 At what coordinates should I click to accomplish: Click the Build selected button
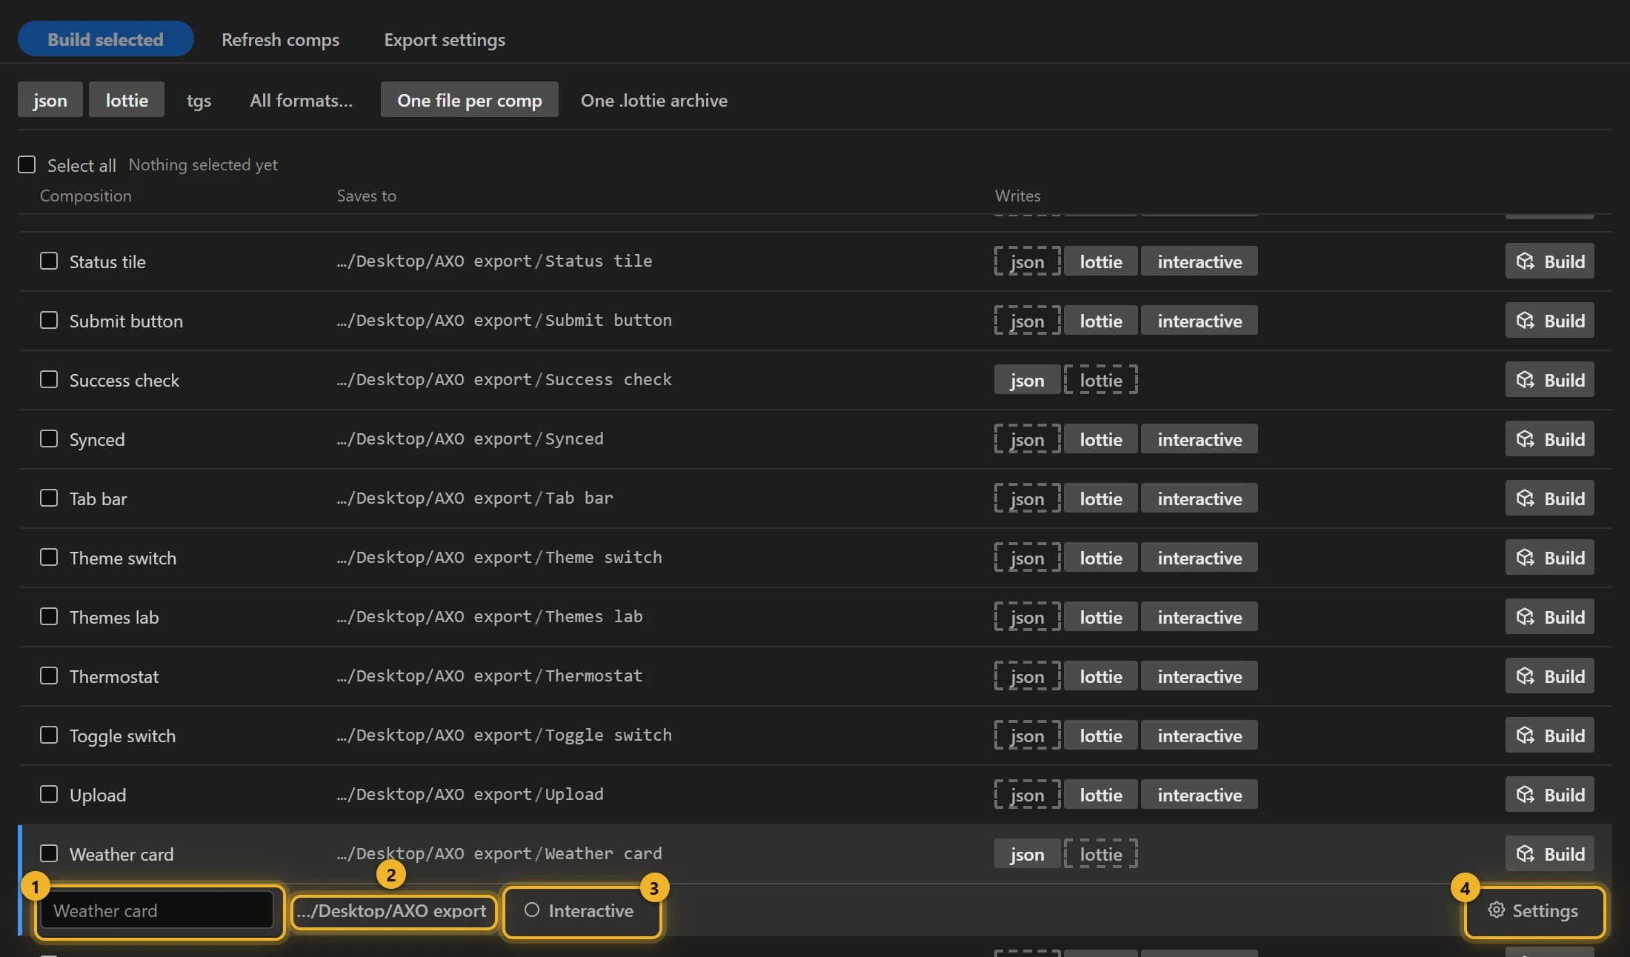pyautogui.click(x=105, y=39)
